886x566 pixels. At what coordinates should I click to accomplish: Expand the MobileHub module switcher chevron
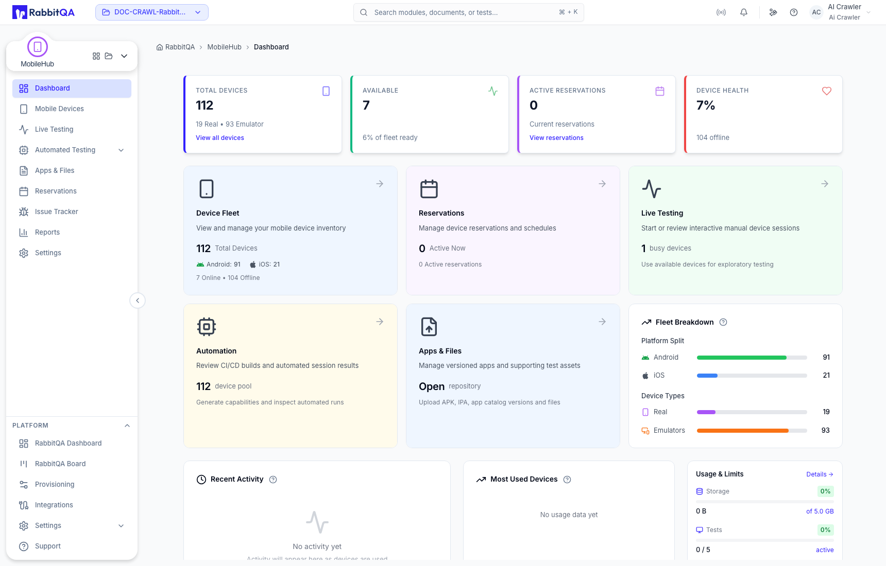(x=124, y=56)
